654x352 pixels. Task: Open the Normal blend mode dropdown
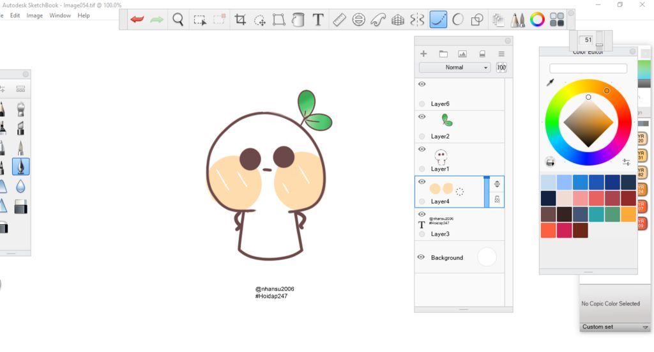[x=454, y=68]
